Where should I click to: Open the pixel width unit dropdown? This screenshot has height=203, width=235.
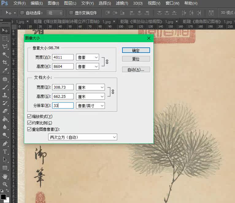coord(87,57)
